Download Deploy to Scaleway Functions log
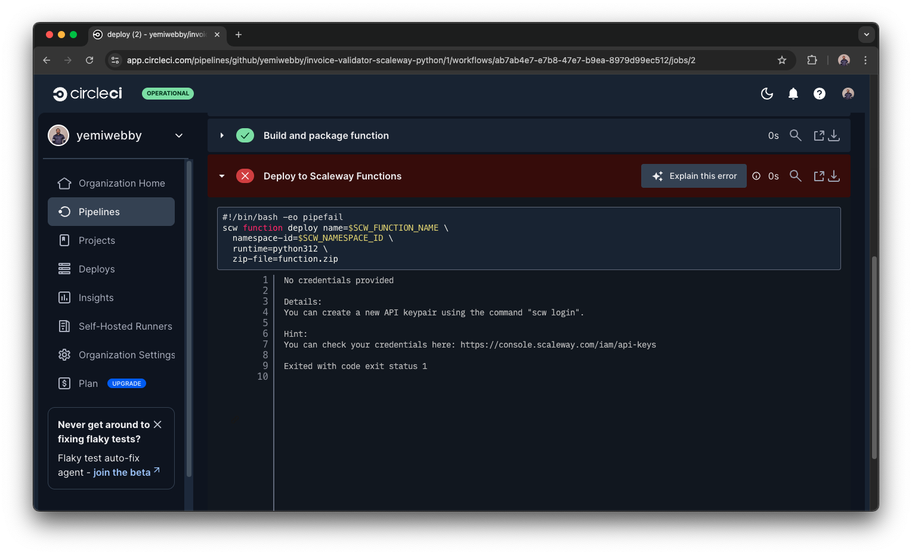 tap(834, 176)
